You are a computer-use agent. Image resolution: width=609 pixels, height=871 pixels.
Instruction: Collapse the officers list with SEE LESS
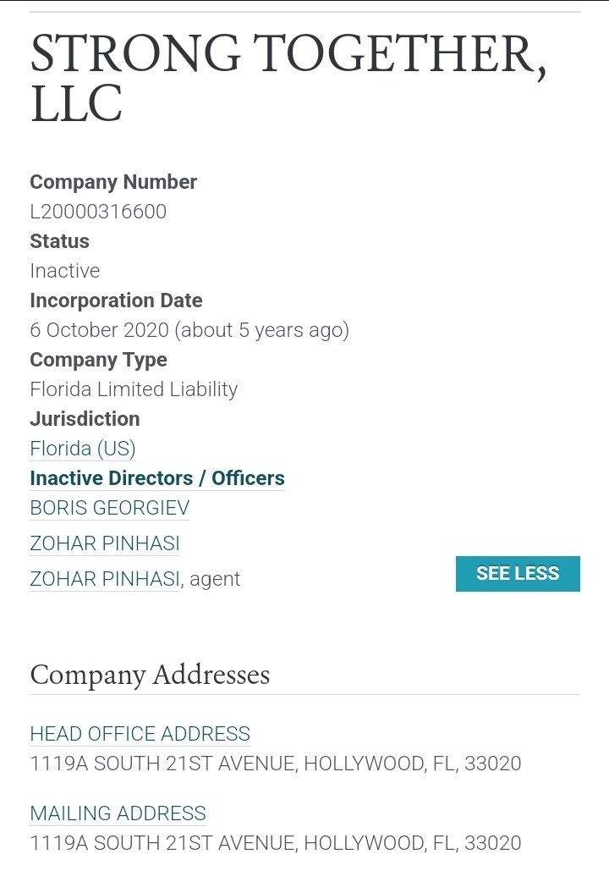pyautogui.click(x=518, y=573)
